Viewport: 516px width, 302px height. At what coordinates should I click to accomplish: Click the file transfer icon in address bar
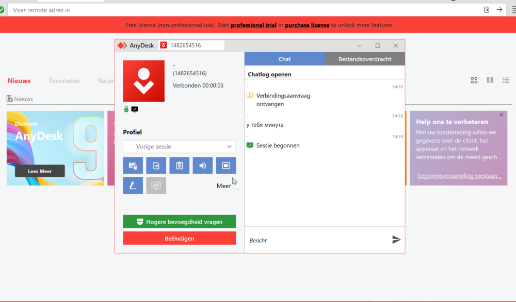(x=487, y=10)
